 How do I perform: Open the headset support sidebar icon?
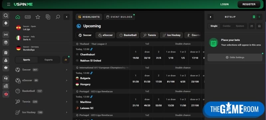[x=6, y=78]
